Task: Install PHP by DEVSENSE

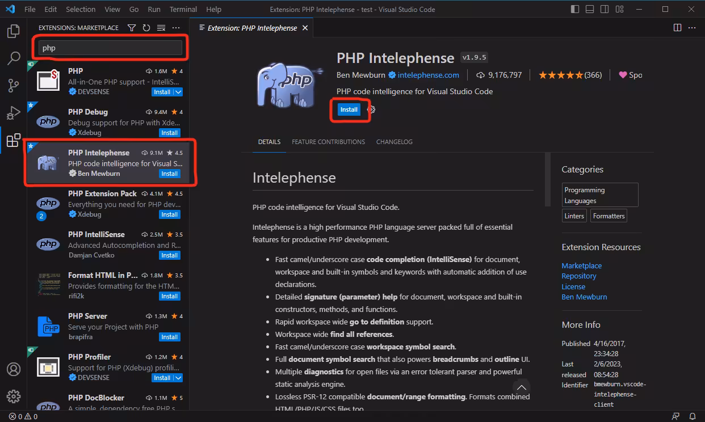Action: coord(162,92)
